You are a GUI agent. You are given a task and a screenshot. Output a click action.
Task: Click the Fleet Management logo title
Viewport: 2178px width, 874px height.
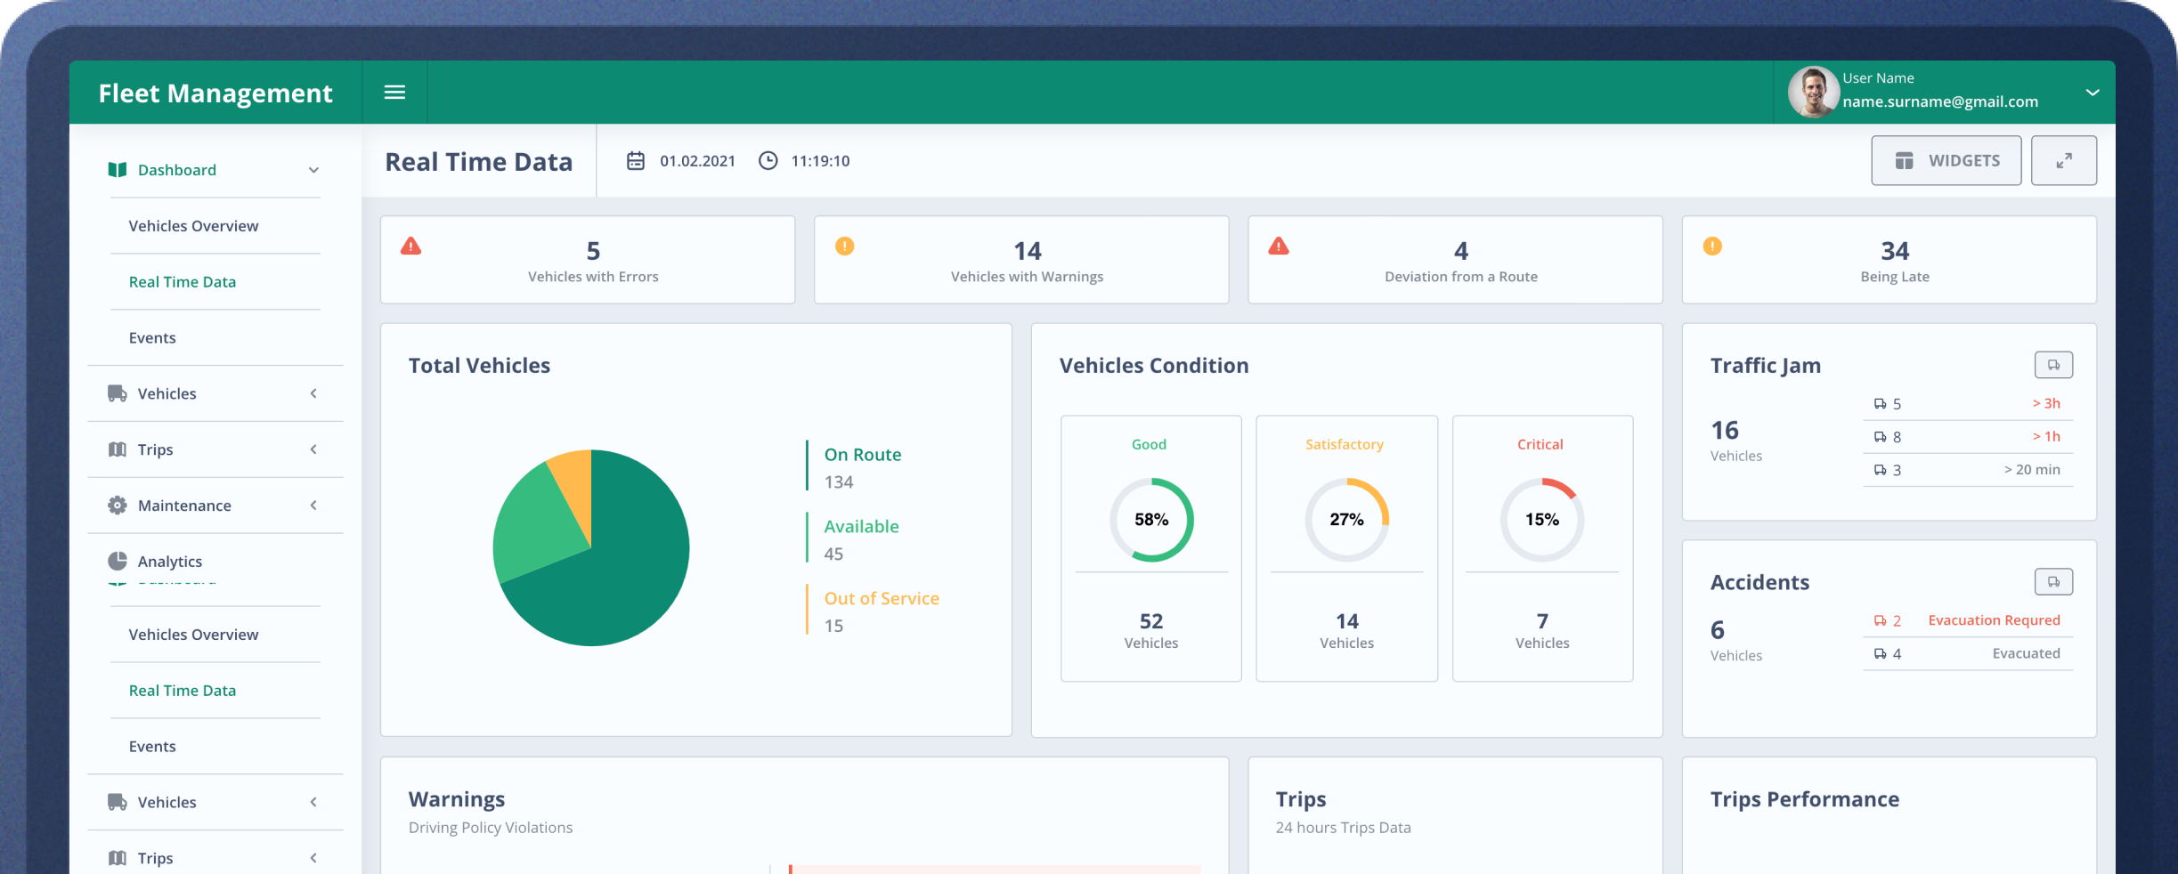[x=215, y=93]
